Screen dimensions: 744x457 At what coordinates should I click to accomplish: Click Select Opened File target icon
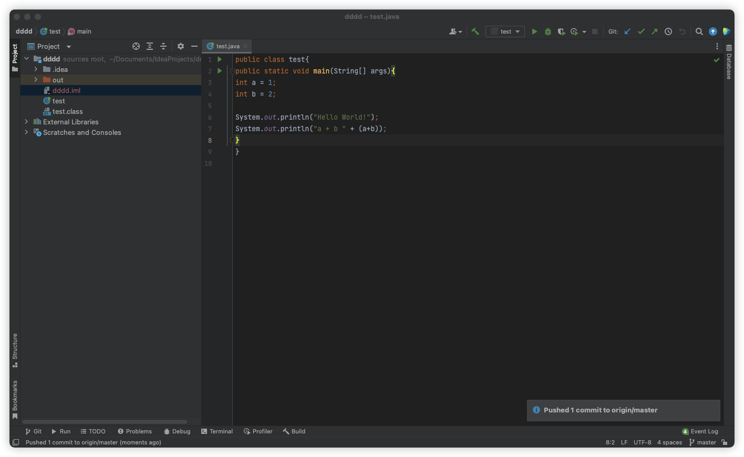136,46
